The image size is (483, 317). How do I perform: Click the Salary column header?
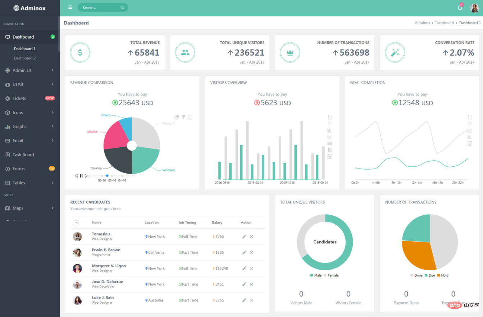click(217, 222)
